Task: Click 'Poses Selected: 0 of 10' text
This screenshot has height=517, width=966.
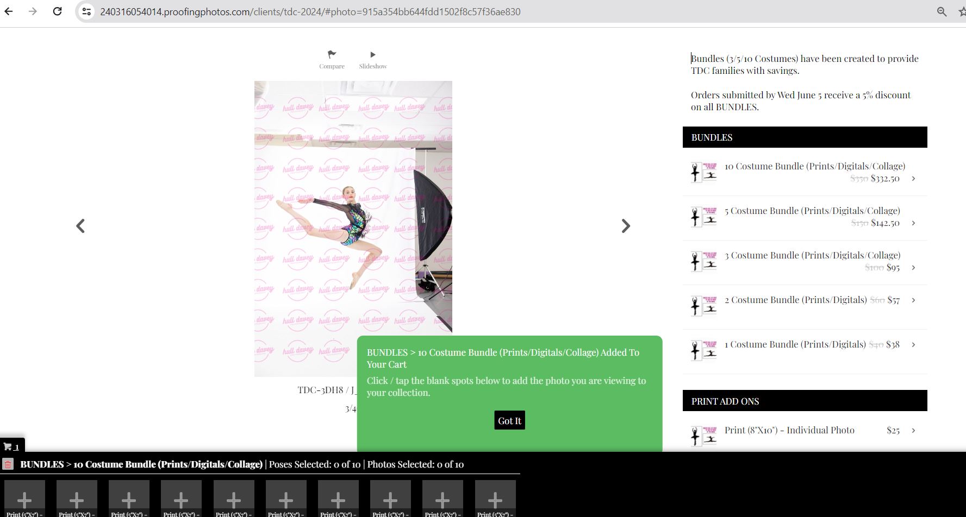Action: [314, 464]
